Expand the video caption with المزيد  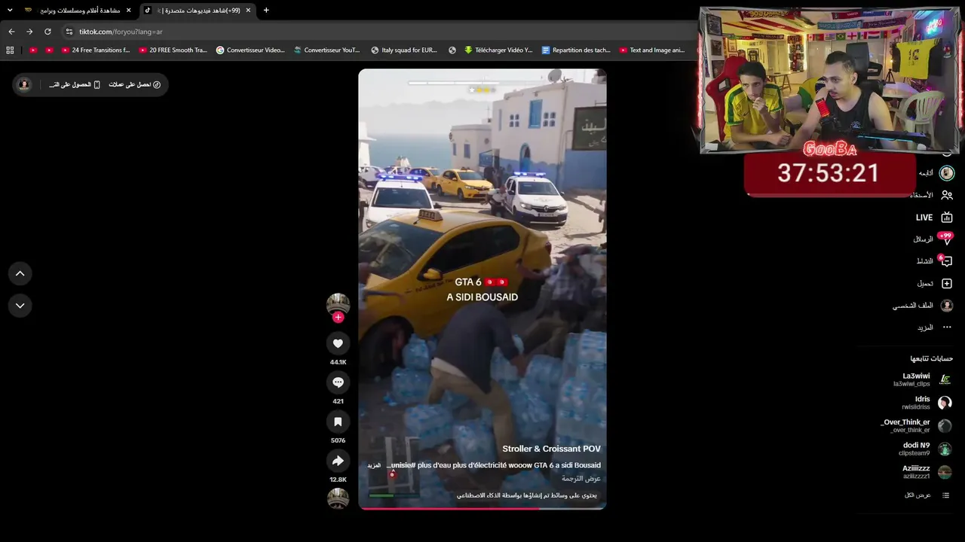click(x=374, y=466)
